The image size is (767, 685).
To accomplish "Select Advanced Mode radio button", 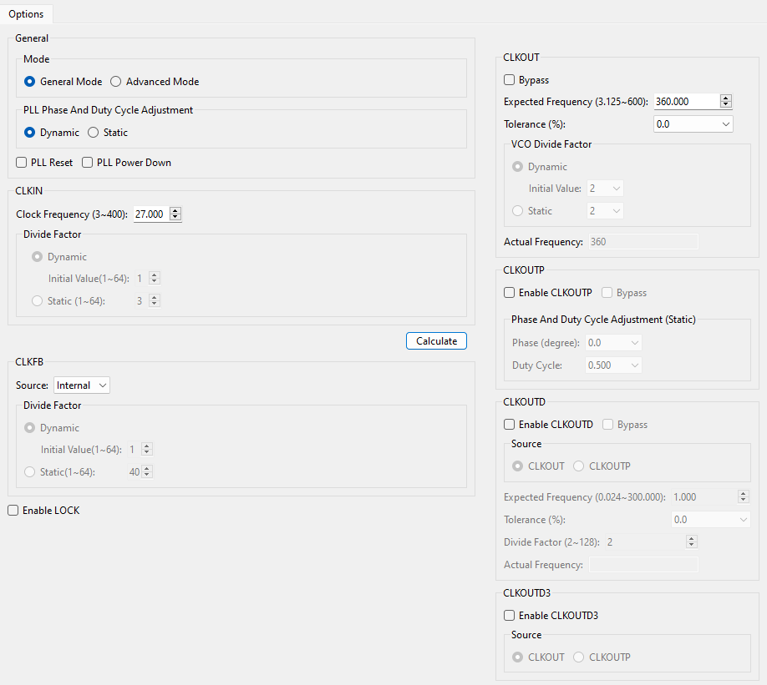I will (116, 82).
